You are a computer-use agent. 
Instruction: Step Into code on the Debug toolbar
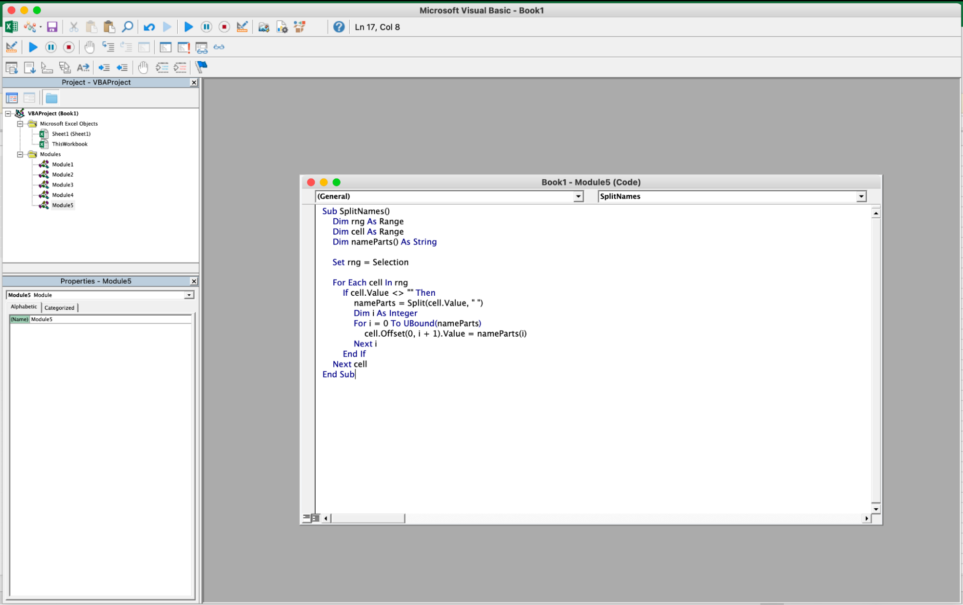click(x=108, y=47)
